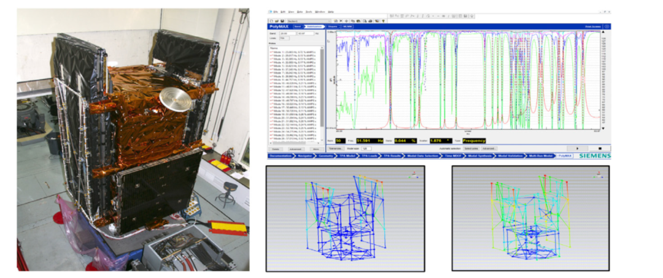The width and height of the screenshot is (663, 278).
Task: Click the crosshair target toolbar icon
Action: 346,21
